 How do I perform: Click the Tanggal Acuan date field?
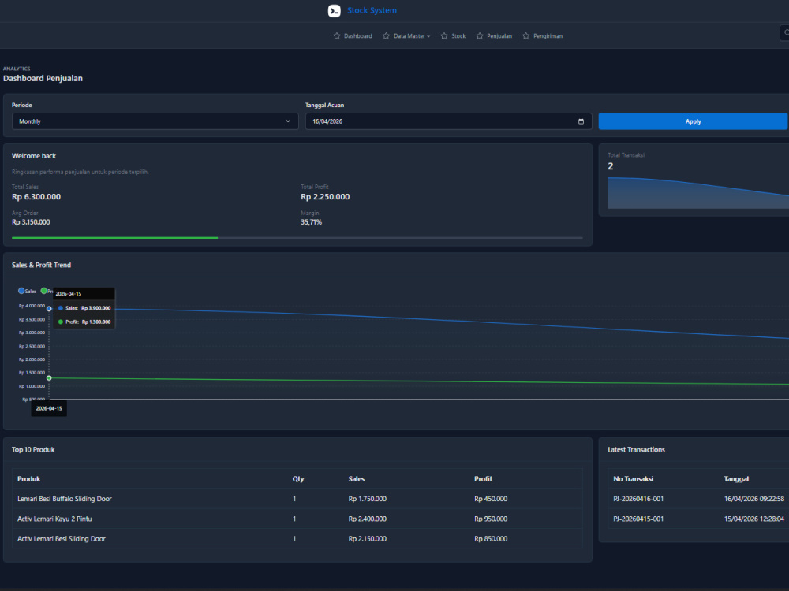click(448, 121)
